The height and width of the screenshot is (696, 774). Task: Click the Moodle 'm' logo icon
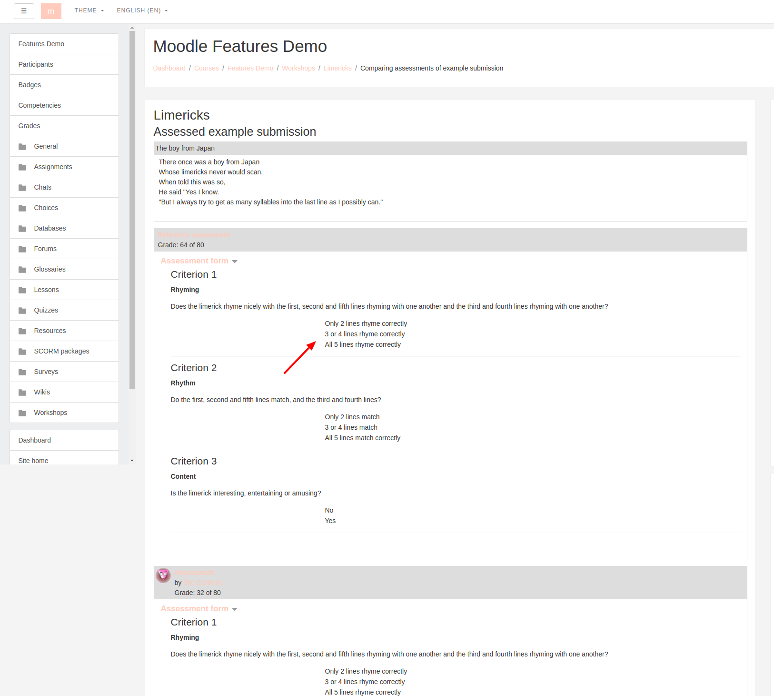[x=51, y=11]
